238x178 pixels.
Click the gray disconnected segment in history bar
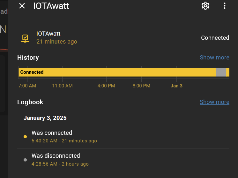click(x=221, y=72)
